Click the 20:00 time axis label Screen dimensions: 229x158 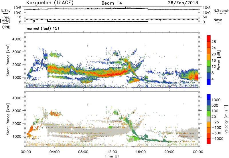pos(169,152)
